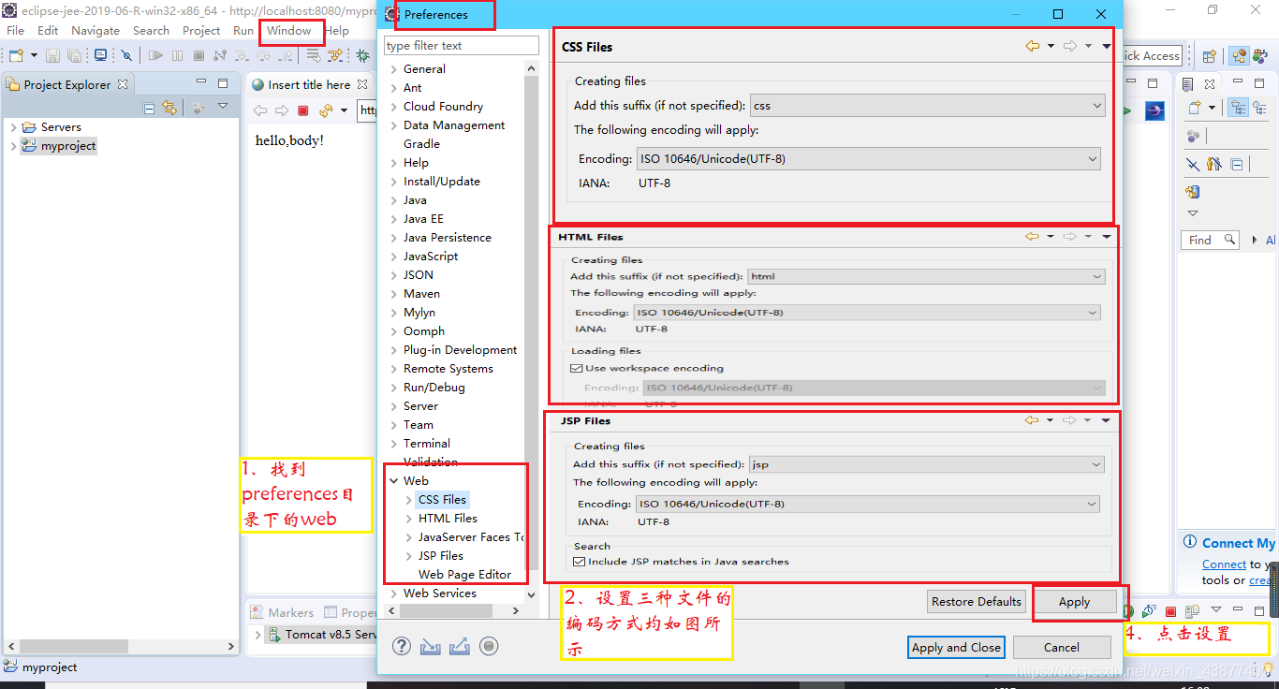
Task: Click the Disconnect icon in toolbar
Action: 220,56
